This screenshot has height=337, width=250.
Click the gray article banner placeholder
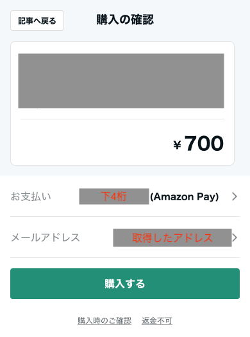121,81
